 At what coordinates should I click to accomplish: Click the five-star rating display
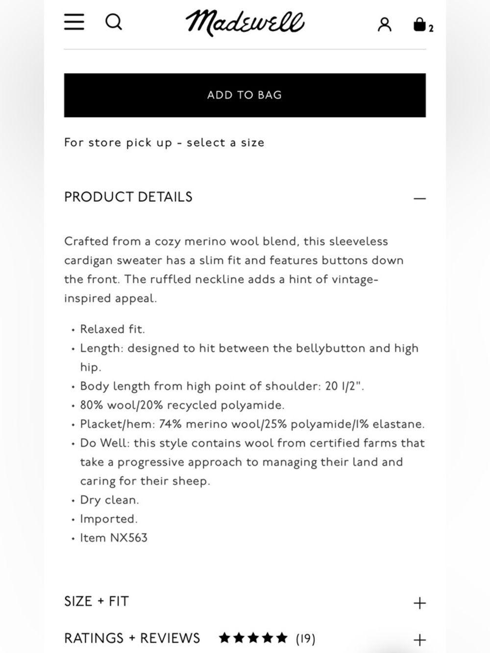[253, 638]
